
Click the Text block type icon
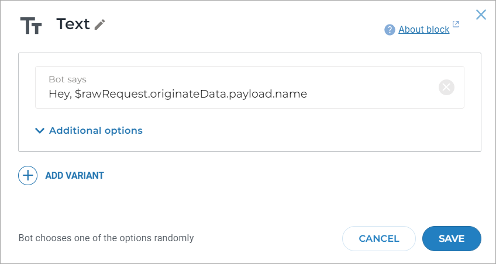(x=31, y=25)
